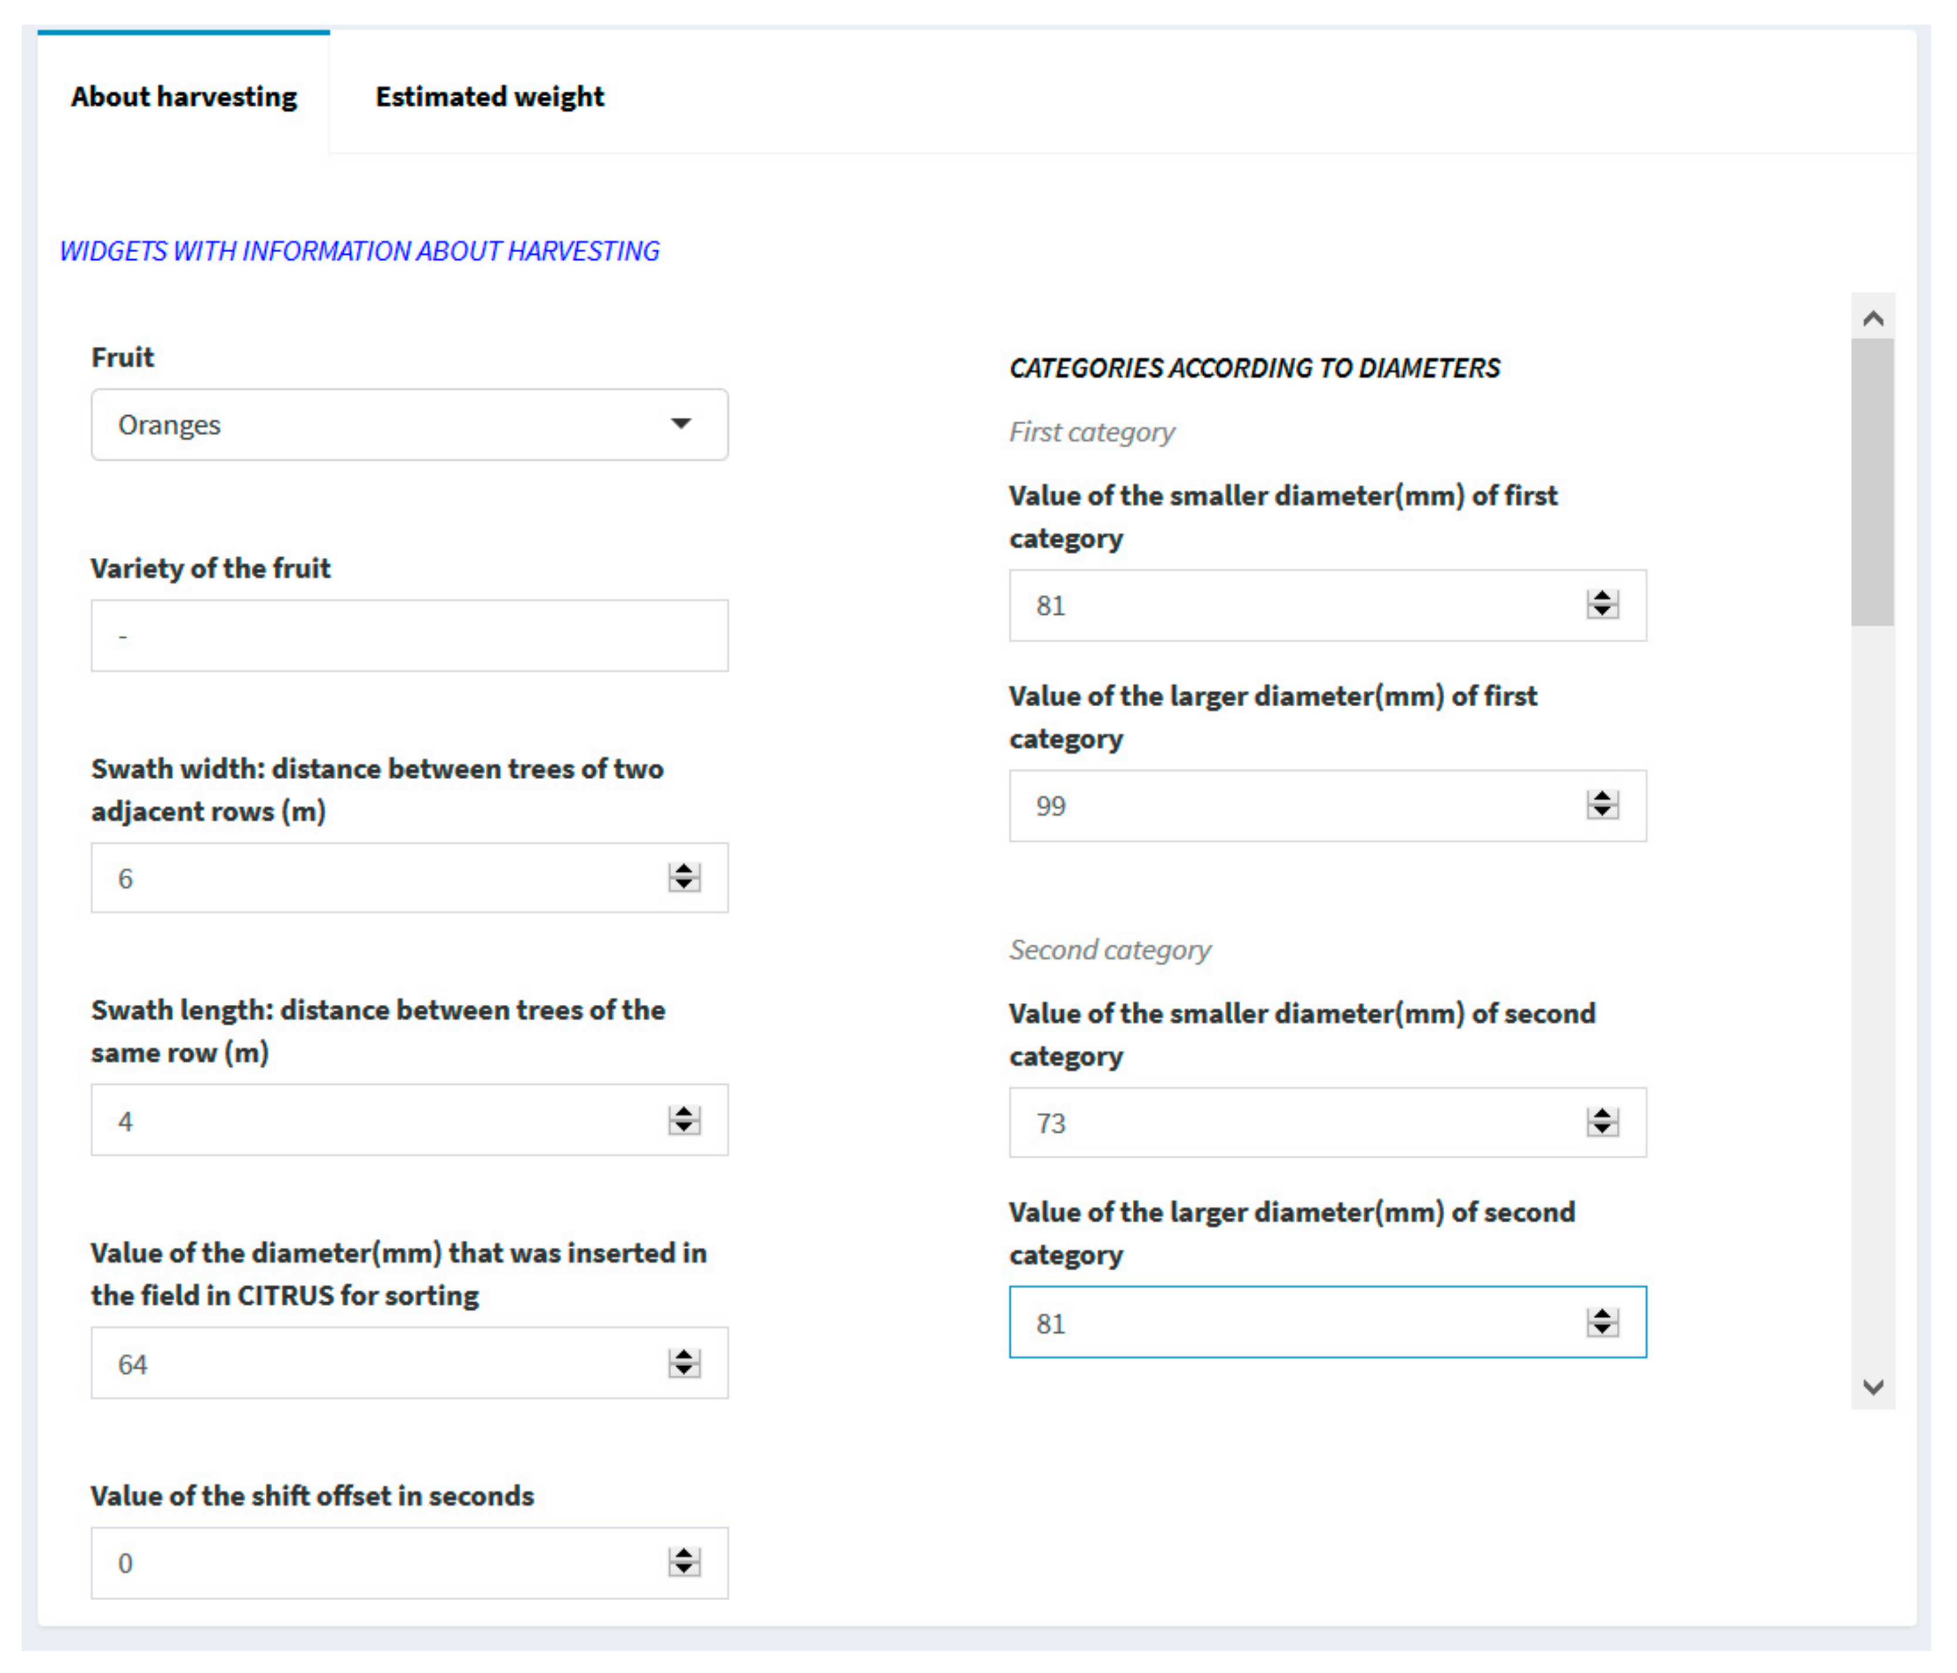The image size is (1957, 1673).
Task: Focus the shift offset in seconds field
Action: pyautogui.click(x=378, y=1563)
